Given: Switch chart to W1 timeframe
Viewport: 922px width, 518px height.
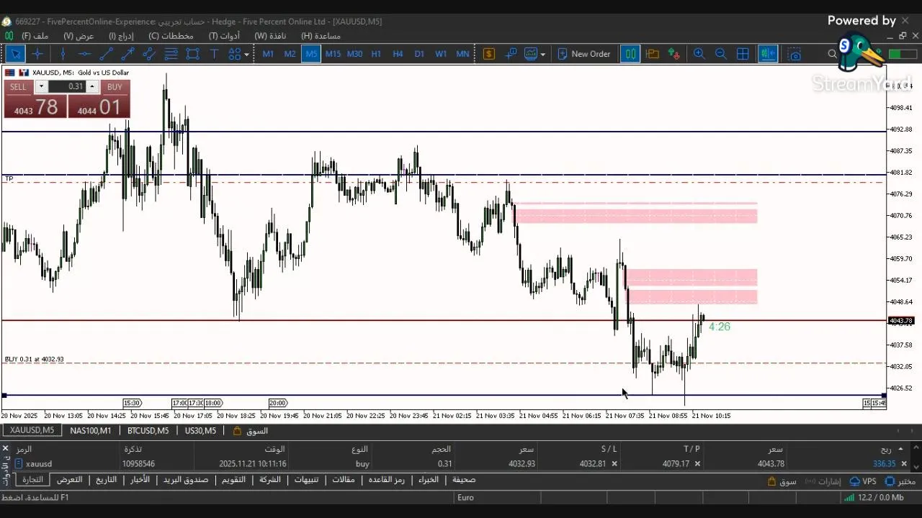Looking at the screenshot, I should coord(441,54).
